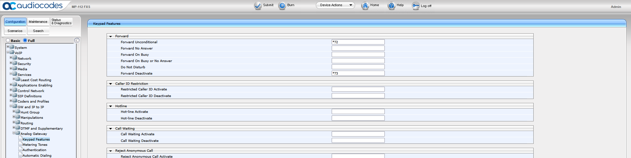631x158 pixels.
Task: Switch to the Maintenance tab
Action: tap(38, 22)
